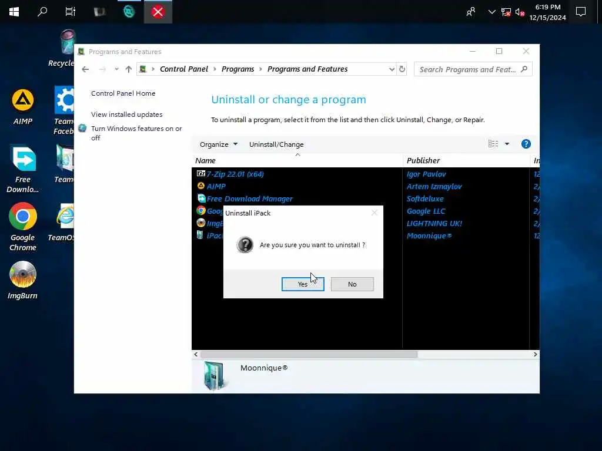Viewport: 602px width, 451px height.
Task: Open network status tray icon
Action: 506,12
